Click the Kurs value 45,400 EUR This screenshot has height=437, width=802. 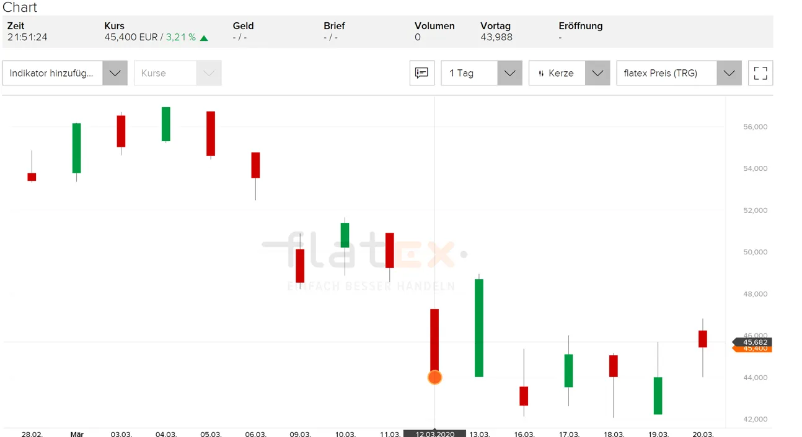click(x=131, y=37)
